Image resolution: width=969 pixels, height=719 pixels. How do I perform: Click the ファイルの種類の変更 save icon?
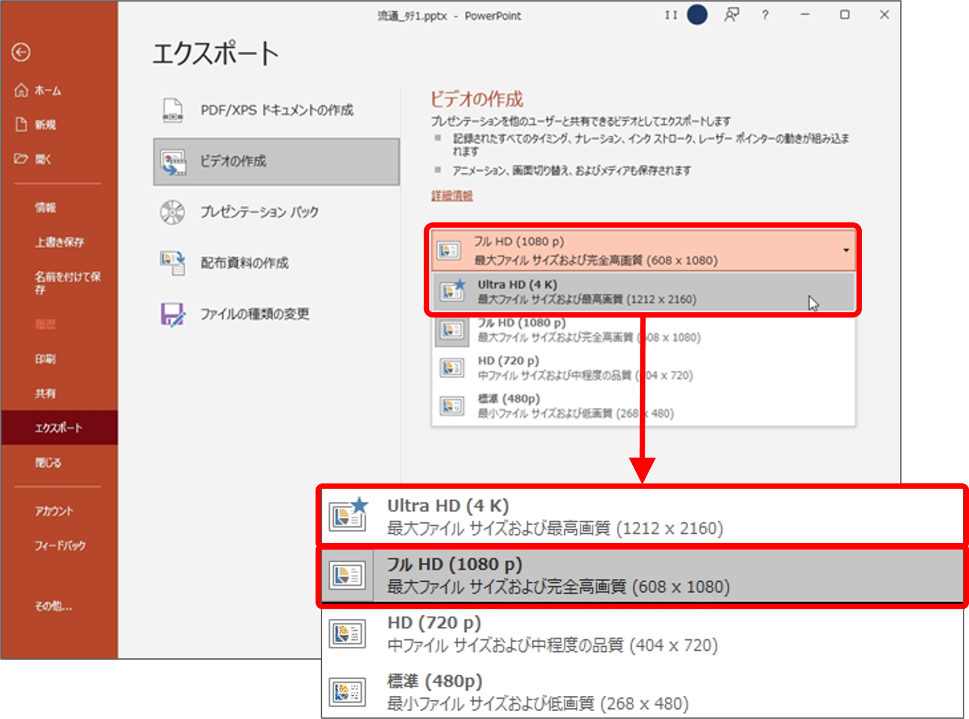click(x=172, y=314)
